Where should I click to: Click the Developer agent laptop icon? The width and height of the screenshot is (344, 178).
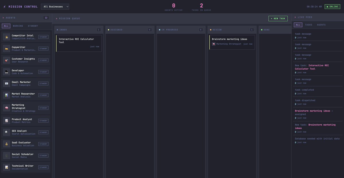click(x=7, y=72)
